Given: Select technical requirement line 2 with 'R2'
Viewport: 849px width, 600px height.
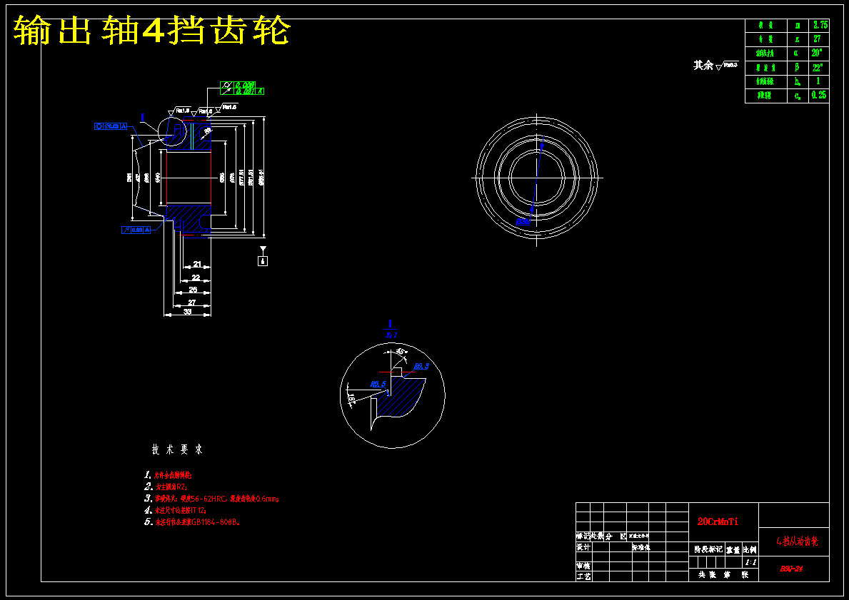Looking at the screenshot, I should pos(165,487).
